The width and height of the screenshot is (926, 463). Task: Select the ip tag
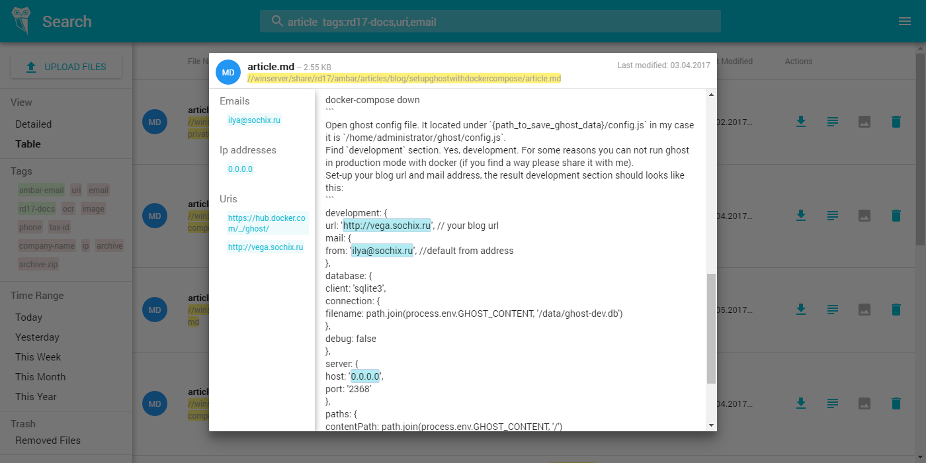coord(85,246)
